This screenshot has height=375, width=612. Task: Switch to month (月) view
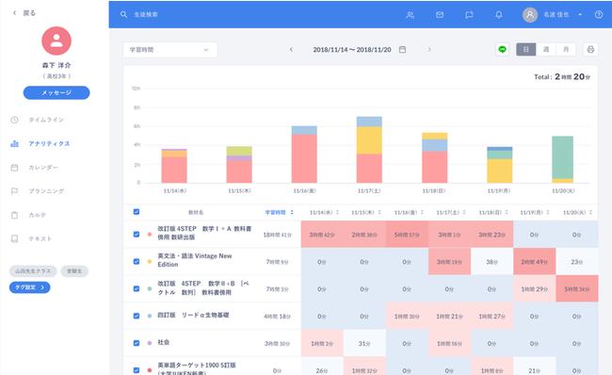(x=566, y=50)
